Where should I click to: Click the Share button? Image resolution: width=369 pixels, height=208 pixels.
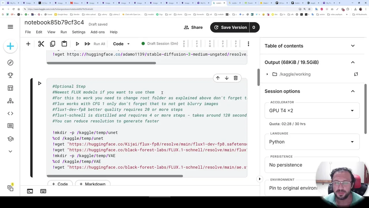point(193,27)
